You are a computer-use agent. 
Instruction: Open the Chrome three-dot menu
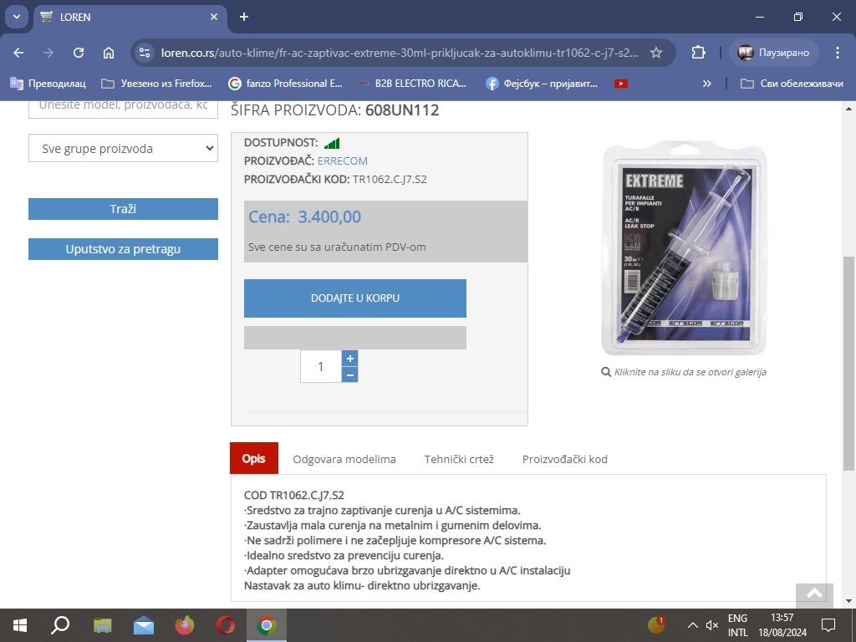click(838, 53)
